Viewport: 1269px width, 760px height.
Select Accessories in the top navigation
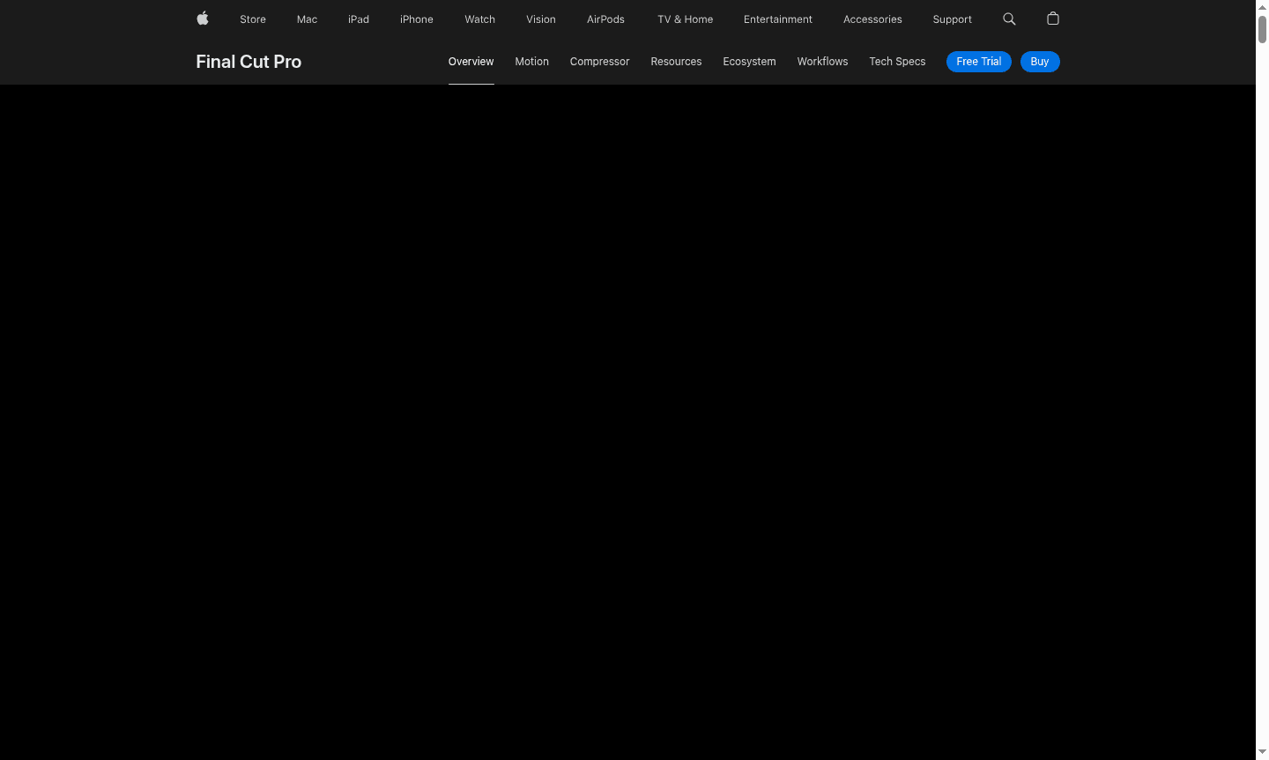(x=872, y=19)
